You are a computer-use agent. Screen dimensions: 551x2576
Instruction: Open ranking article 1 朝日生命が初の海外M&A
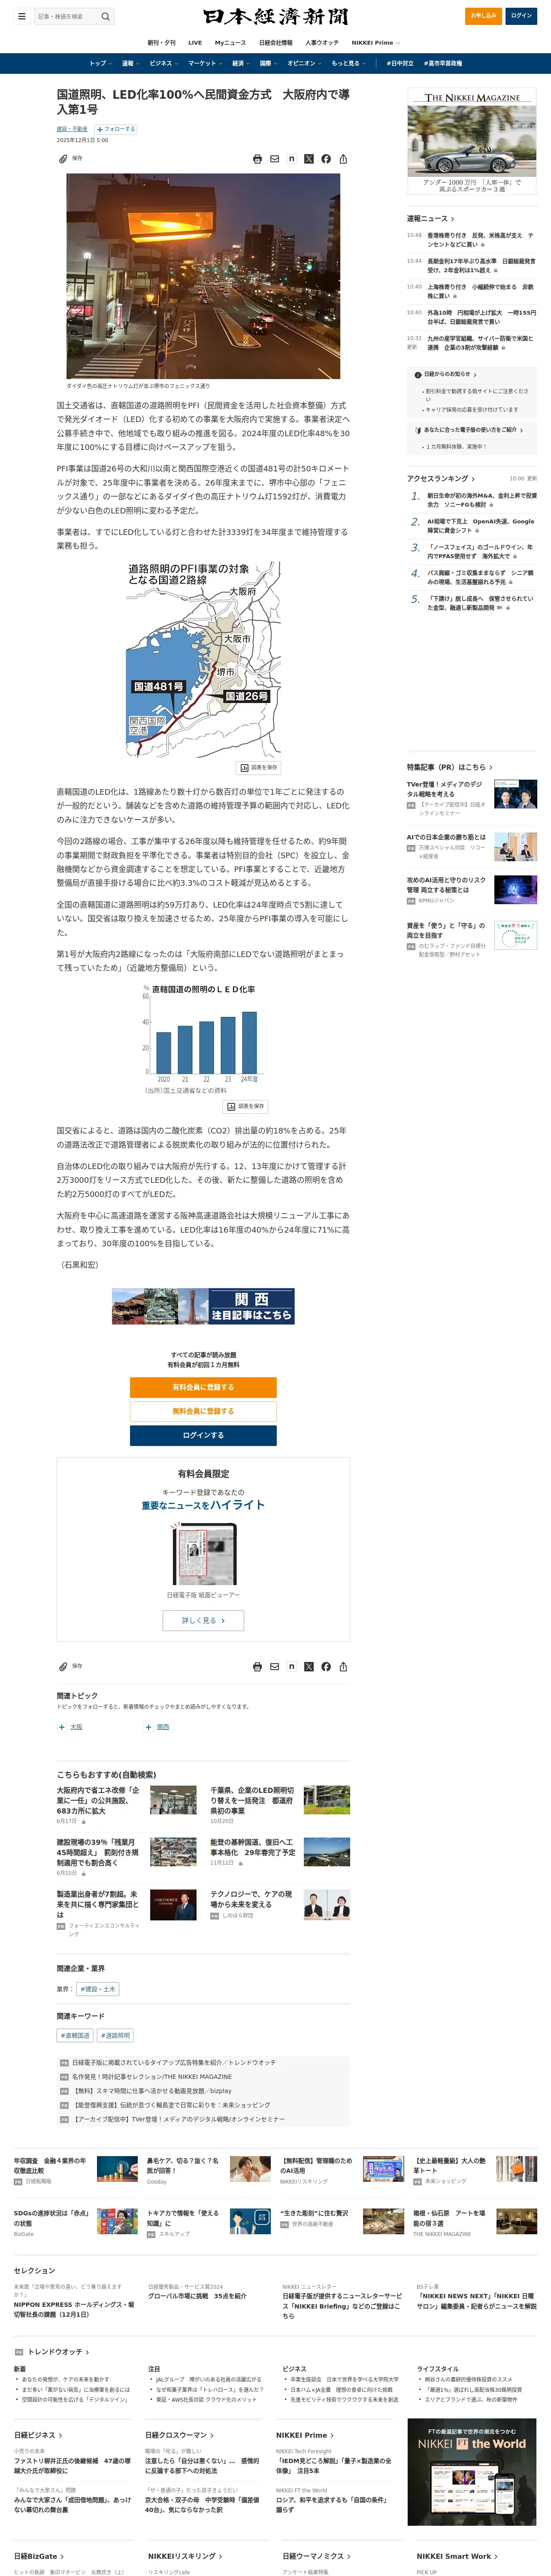(482, 500)
